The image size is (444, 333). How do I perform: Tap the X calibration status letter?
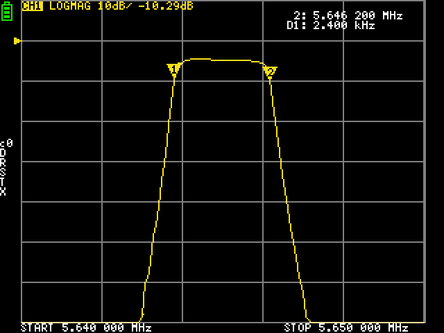pos(3,191)
